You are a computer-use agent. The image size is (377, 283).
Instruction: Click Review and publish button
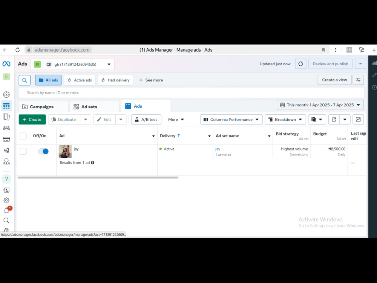pyautogui.click(x=330, y=64)
